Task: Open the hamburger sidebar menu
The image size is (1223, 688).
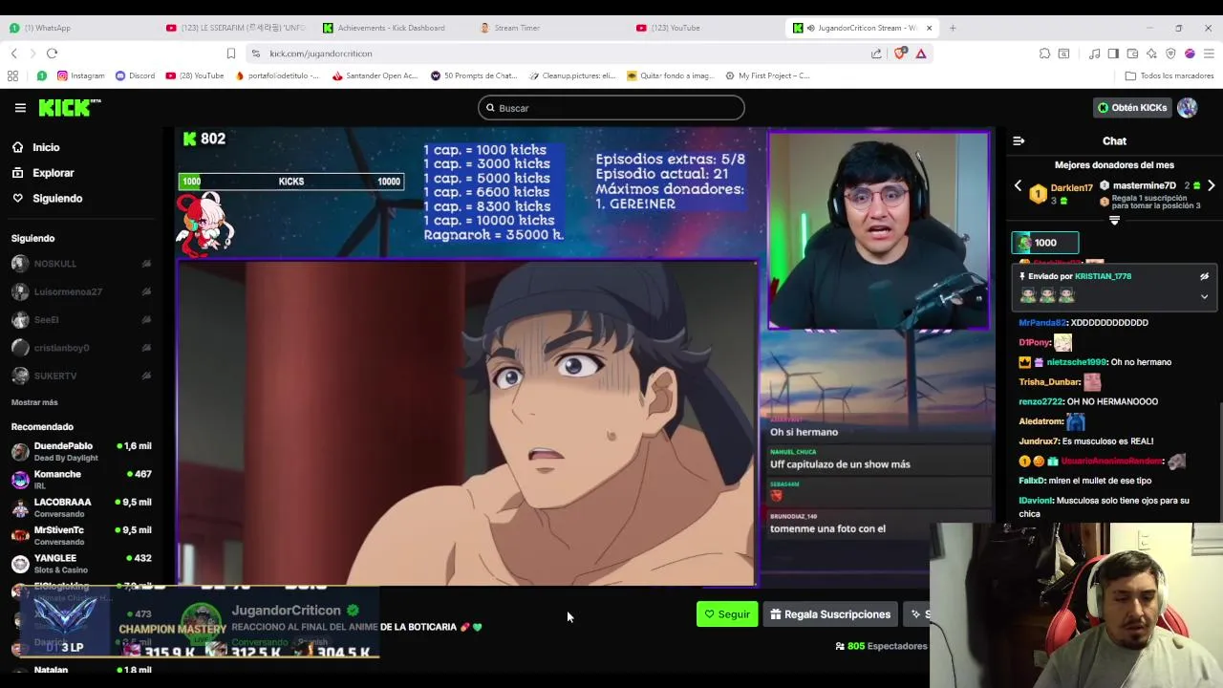Action: [x=20, y=108]
